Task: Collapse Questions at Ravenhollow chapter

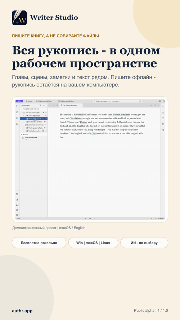Action: 24,125
